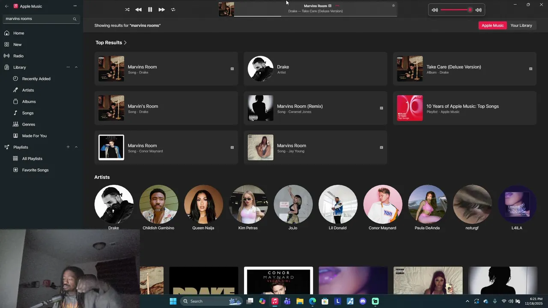Open 10 Years of Apple Music playlist

(x=465, y=108)
